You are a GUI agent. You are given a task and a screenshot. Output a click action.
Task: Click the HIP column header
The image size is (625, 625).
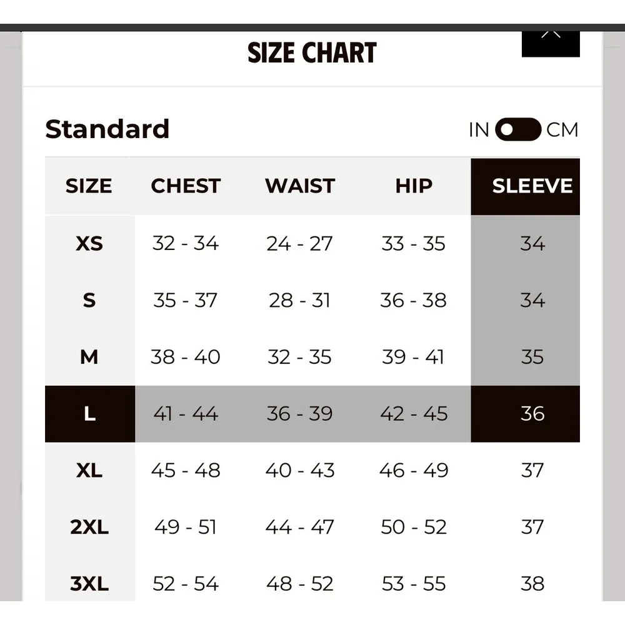click(414, 186)
